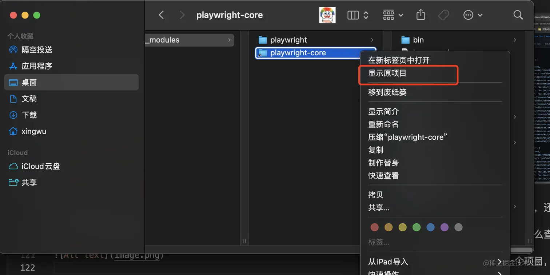Click the iCloud sidebar section header

(17, 153)
